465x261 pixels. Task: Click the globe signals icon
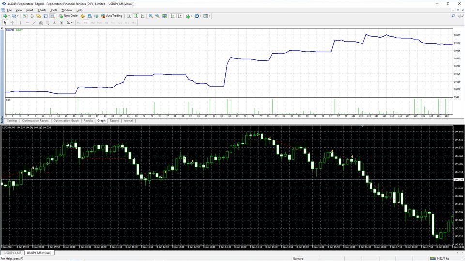pyautogui.click(x=96, y=16)
